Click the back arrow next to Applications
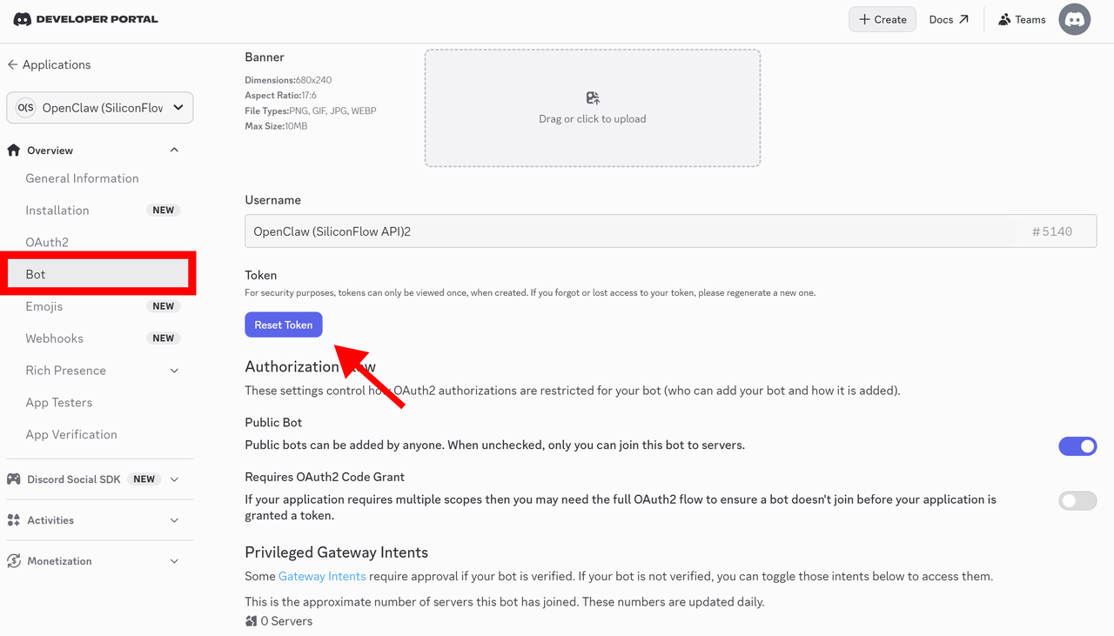Viewport: 1114px width, 636px height. pyautogui.click(x=12, y=64)
